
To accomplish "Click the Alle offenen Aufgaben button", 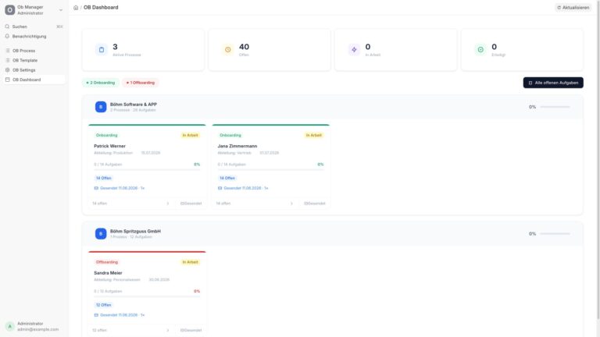I will tap(553, 83).
